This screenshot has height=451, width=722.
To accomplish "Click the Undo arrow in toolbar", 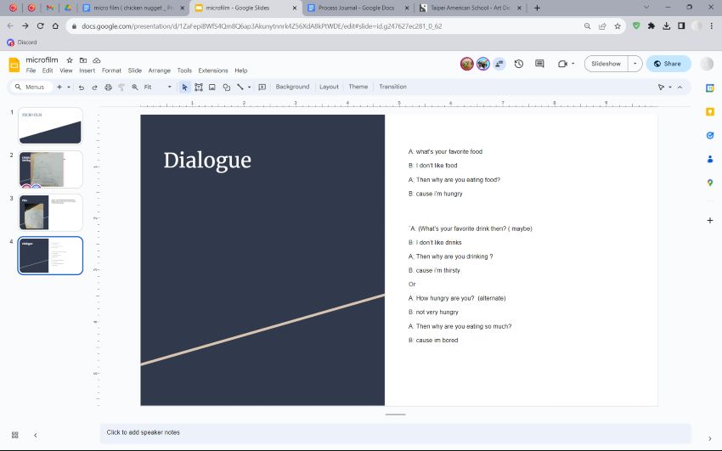I will click(x=82, y=87).
